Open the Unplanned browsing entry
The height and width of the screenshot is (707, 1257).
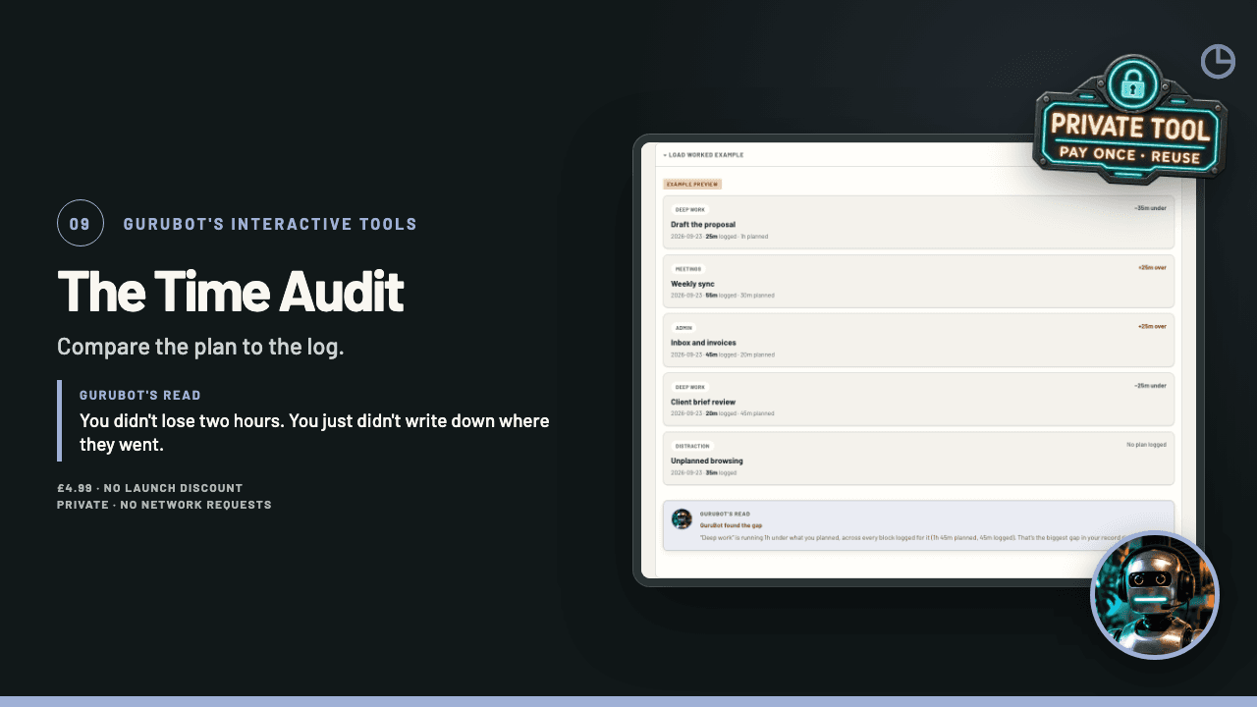click(918, 458)
